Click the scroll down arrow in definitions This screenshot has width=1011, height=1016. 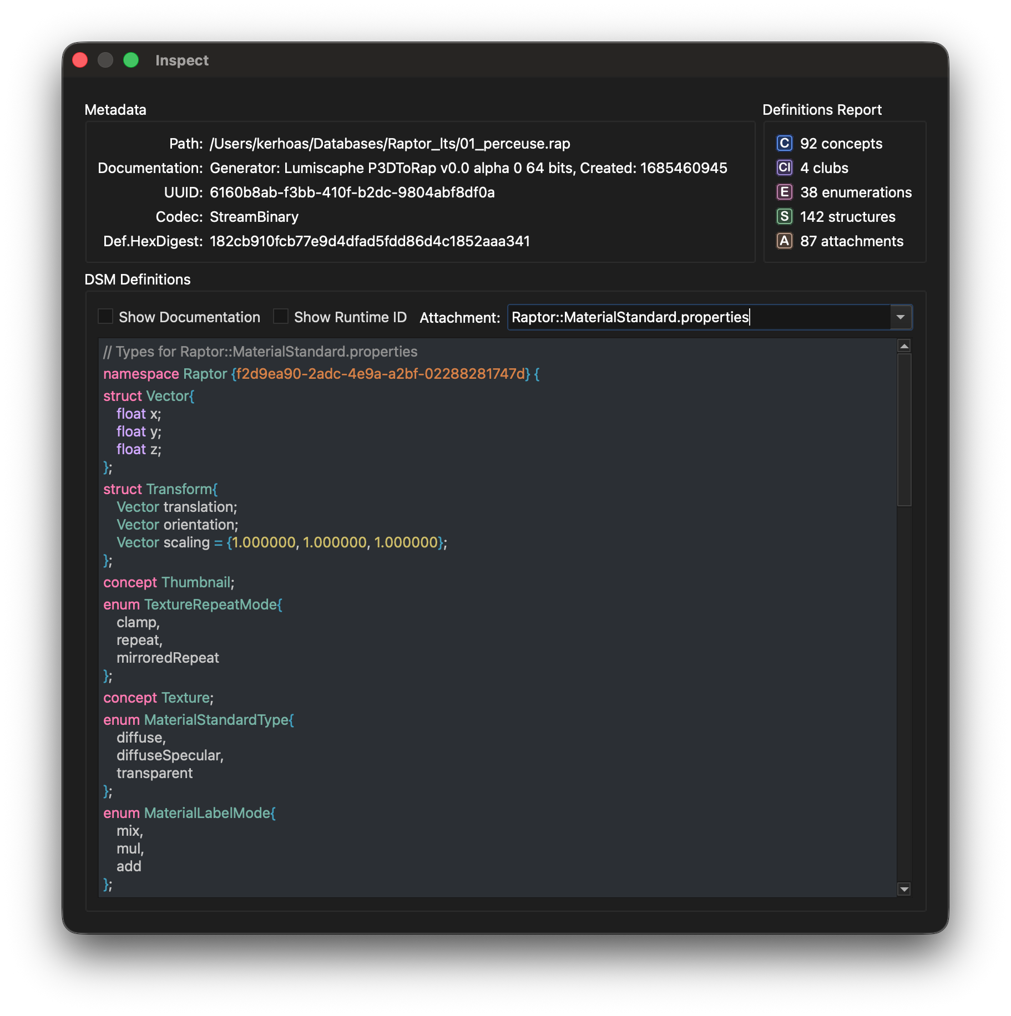pyautogui.click(x=904, y=889)
